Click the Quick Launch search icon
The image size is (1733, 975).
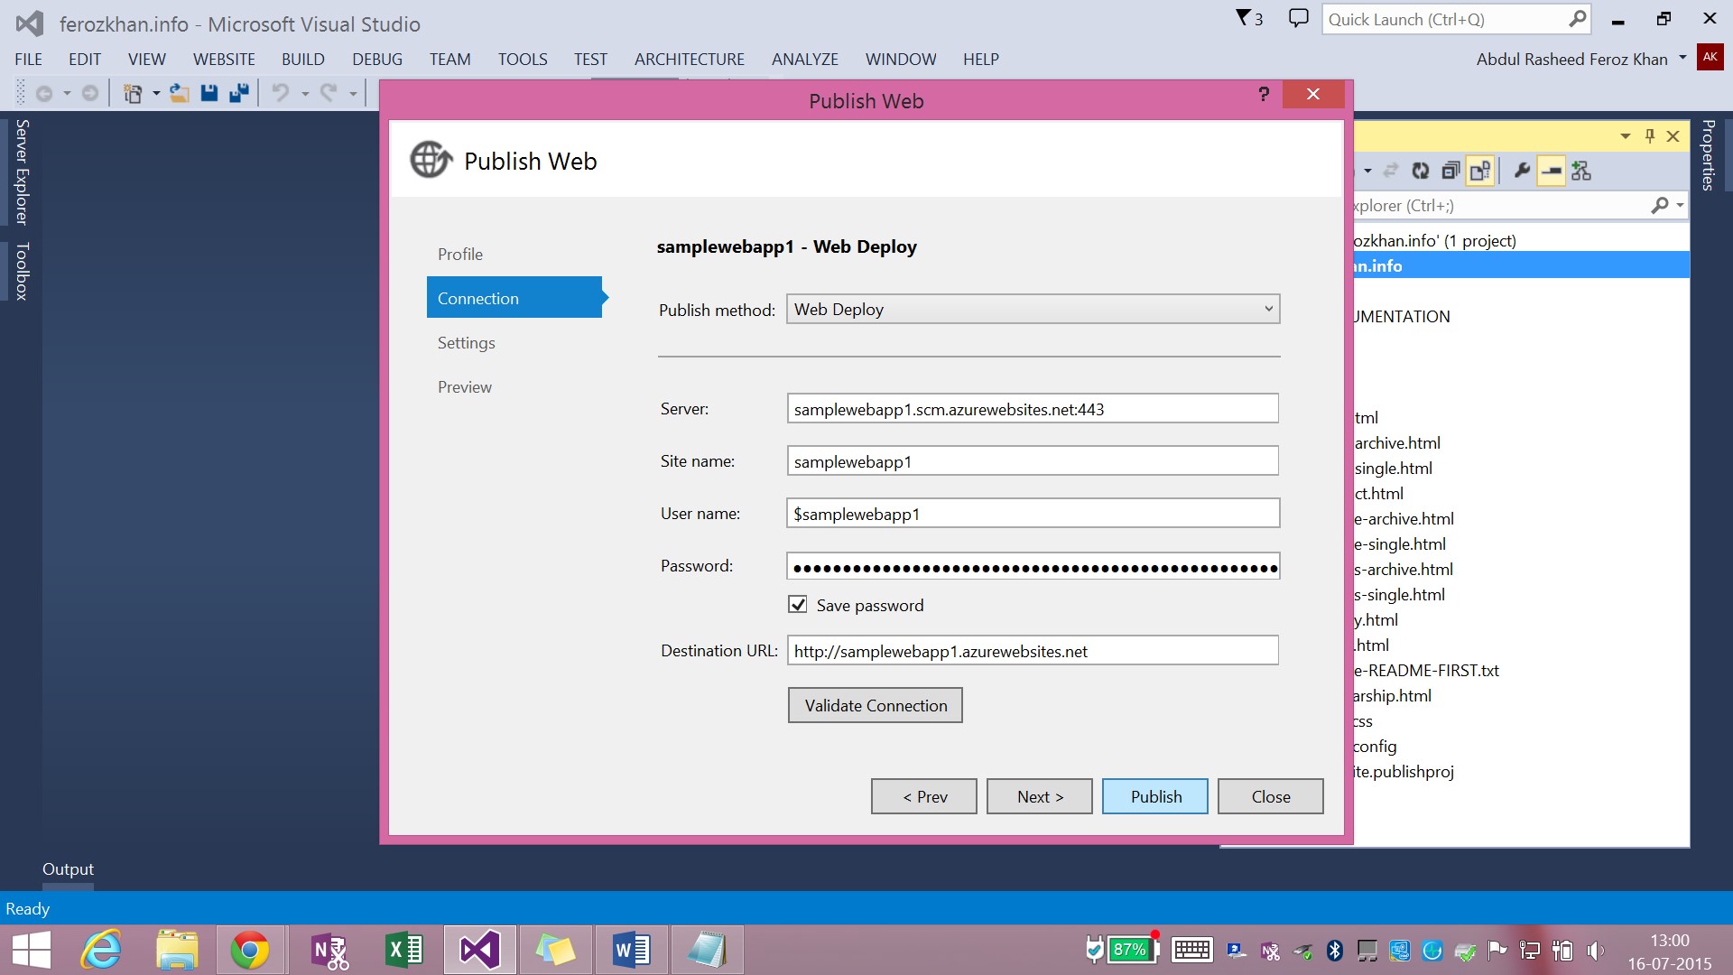1577,19
